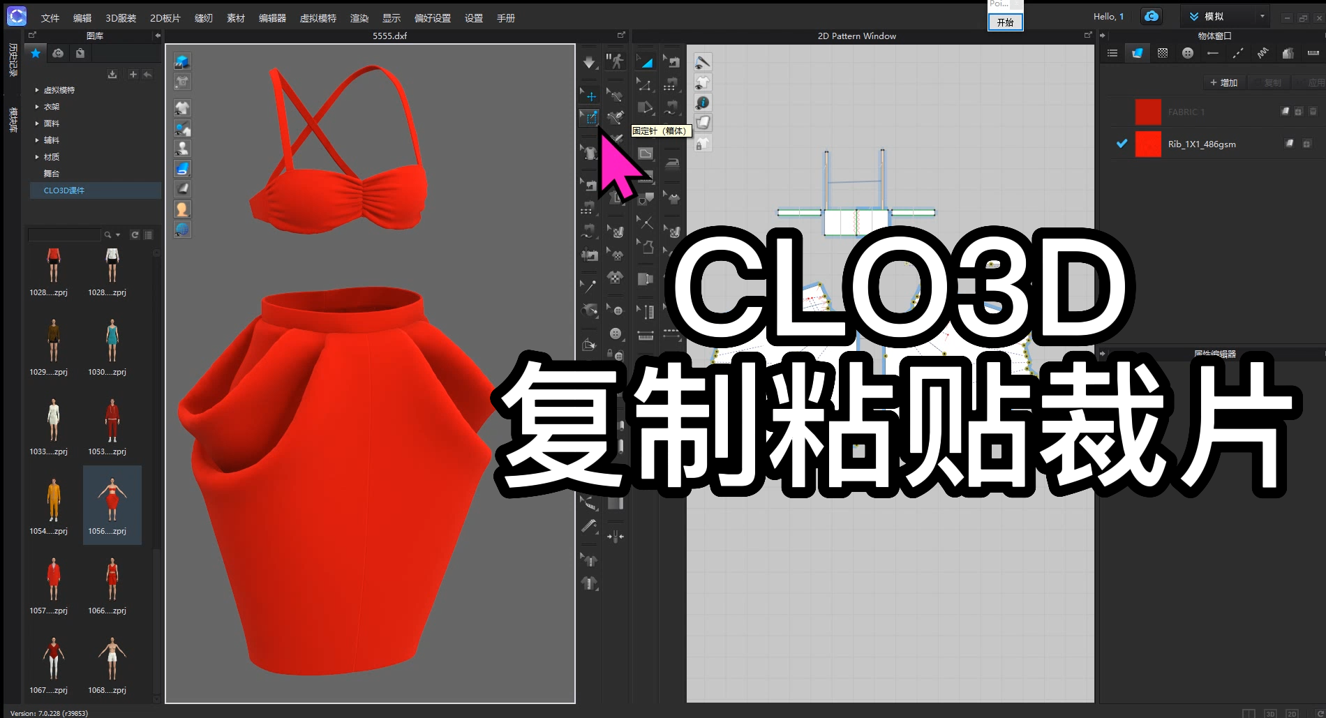Click the blue cube snapshot icon in 3D view

pyautogui.click(x=182, y=62)
